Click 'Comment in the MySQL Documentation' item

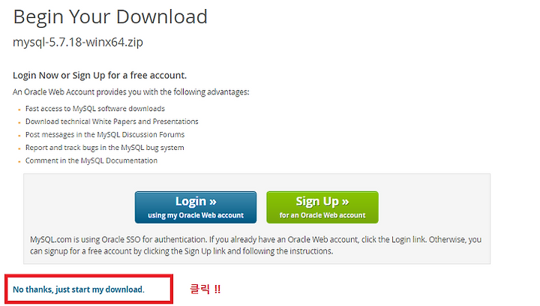91,160
